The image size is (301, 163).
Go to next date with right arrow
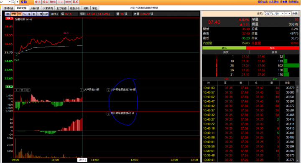pos(289,14)
